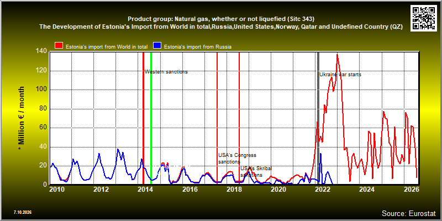Click the "Source: Eurostat" text
The image size is (442, 221).
tap(408, 213)
